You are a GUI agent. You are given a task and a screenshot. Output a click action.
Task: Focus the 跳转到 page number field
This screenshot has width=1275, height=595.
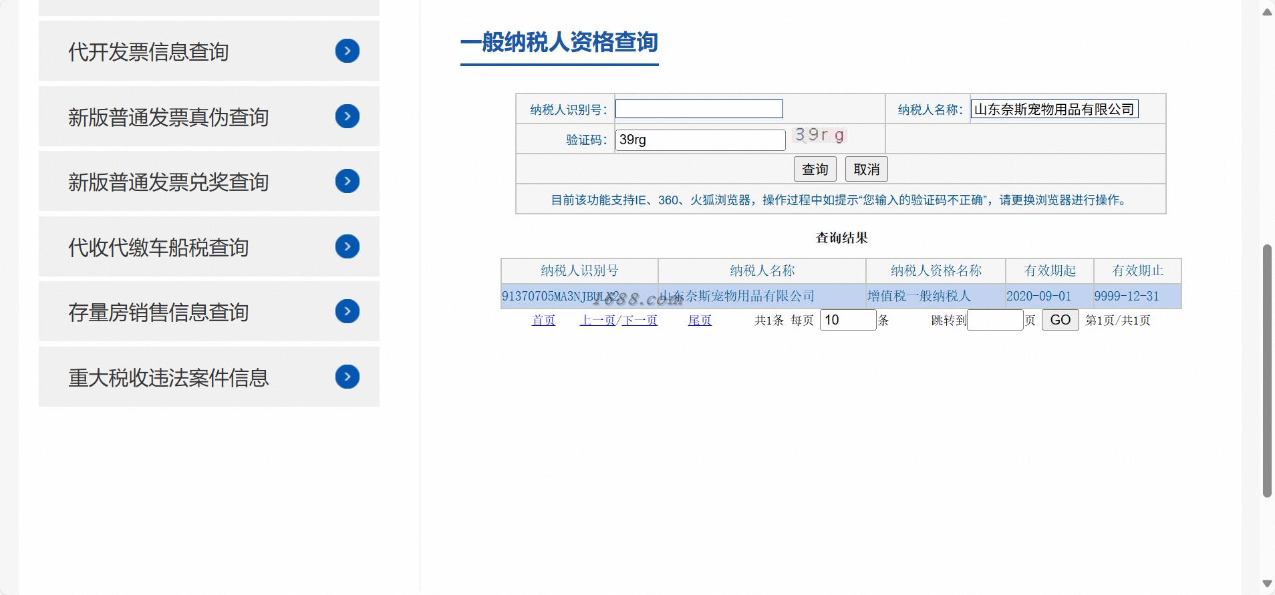(x=995, y=320)
